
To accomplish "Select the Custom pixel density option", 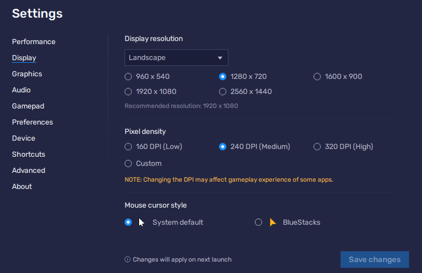I will click(x=128, y=163).
